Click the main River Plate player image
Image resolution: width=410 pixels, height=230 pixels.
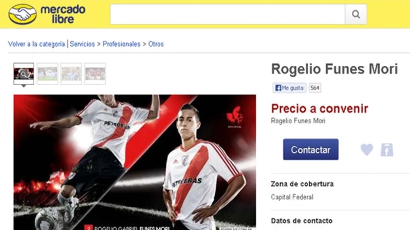coord(134,162)
